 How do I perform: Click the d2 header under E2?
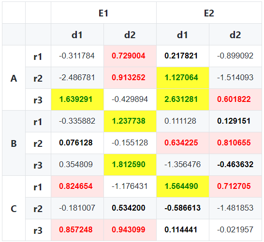pyautogui.click(x=235, y=34)
